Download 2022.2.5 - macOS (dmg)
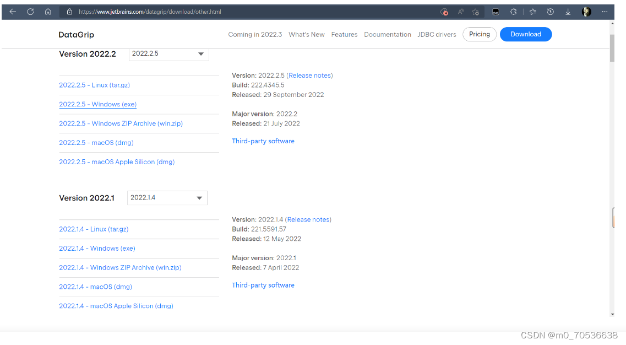626x345 pixels. [96, 143]
